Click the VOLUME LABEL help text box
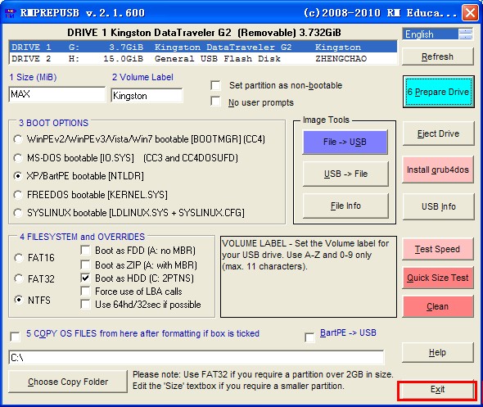Screen dimensions: 483x407 pos(309,277)
